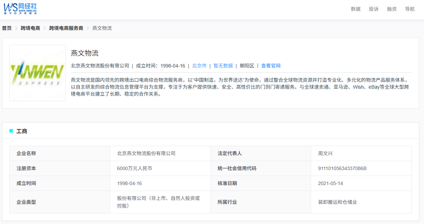Click the 成立时间 table label

[60, 183]
